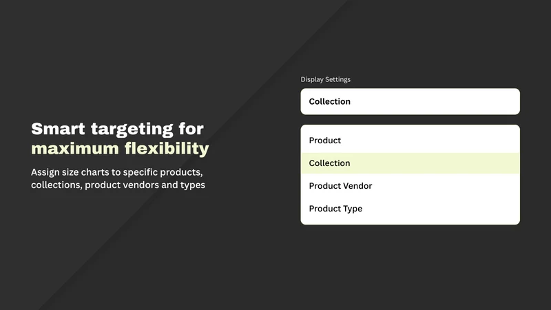Image resolution: width=551 pixels, height=310 pixels.
Task: Click the 'Smart targeting for' heading
Action: pos(117,129)
